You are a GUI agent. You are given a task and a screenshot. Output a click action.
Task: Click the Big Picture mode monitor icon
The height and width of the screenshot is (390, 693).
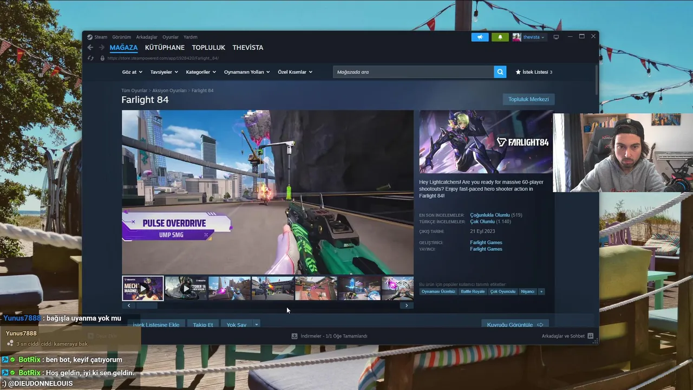coord(556,37)
